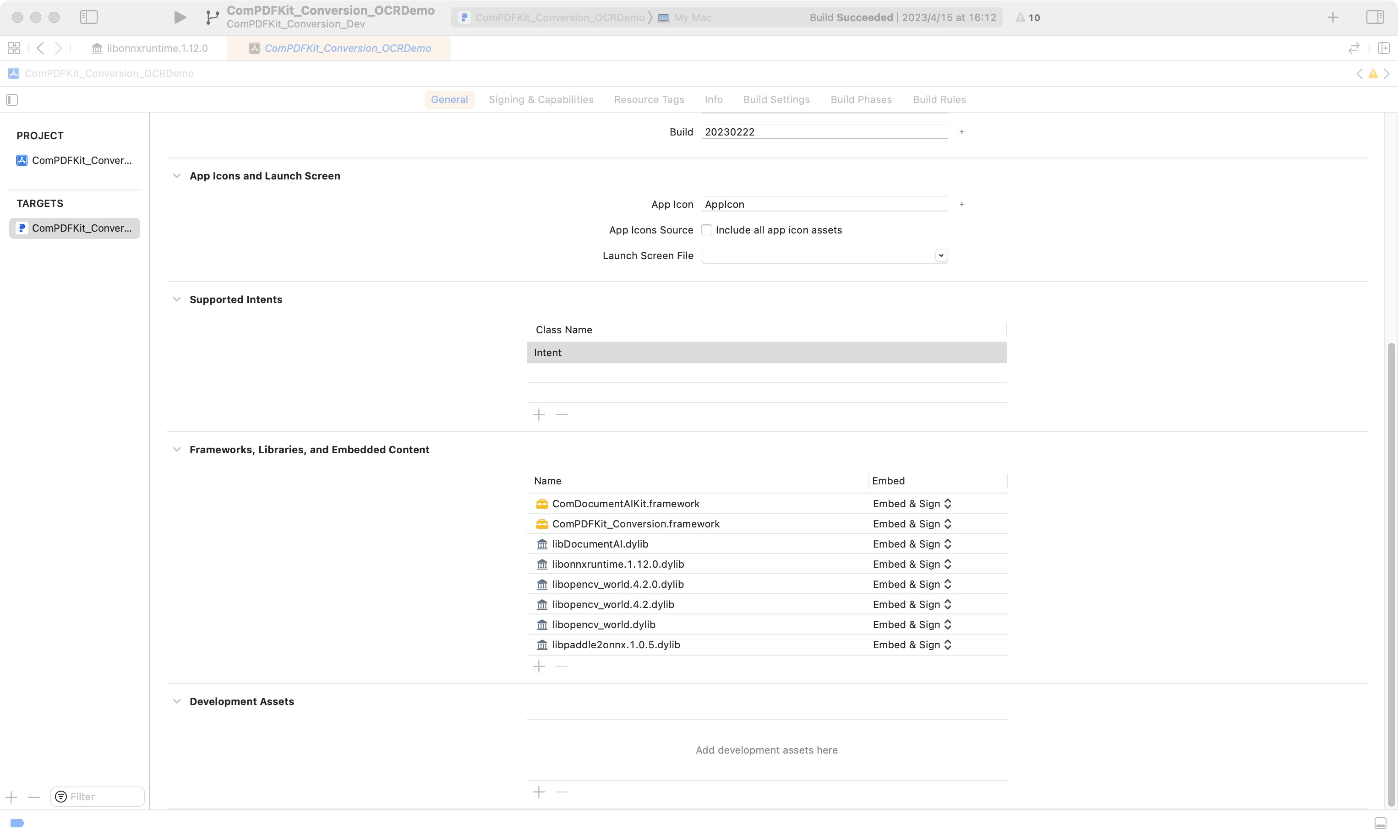
Task: Change embed option for libDocumentAI.dylib
Action: click(x=912, y=544)
